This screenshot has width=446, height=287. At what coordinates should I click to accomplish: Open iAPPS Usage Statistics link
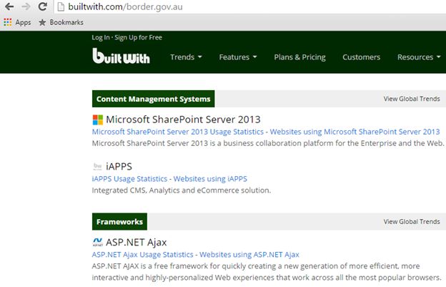[129, 178]
